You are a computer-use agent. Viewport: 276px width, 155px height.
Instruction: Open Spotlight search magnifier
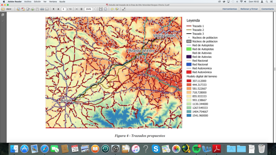(x=267, y=2)
